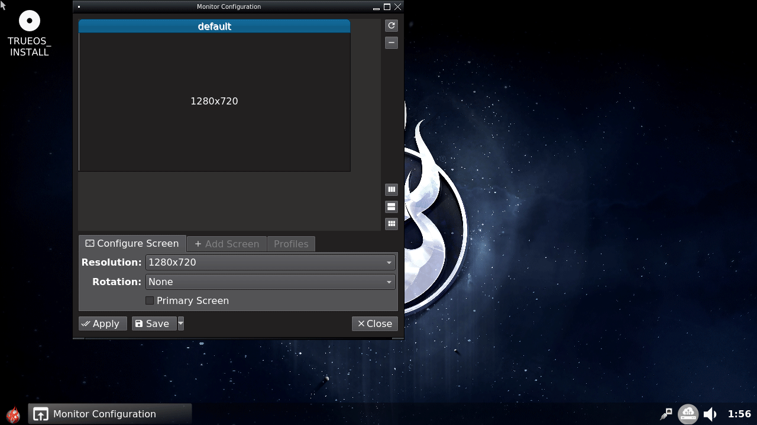This screenshot has width=757, height=425.
Task: Tile screens using the stacked rows icon
Action: pos(392,207)
